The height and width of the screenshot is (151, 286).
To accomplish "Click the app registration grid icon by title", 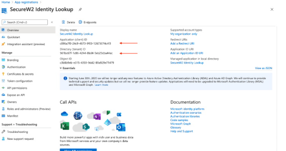I will point(4,11).
